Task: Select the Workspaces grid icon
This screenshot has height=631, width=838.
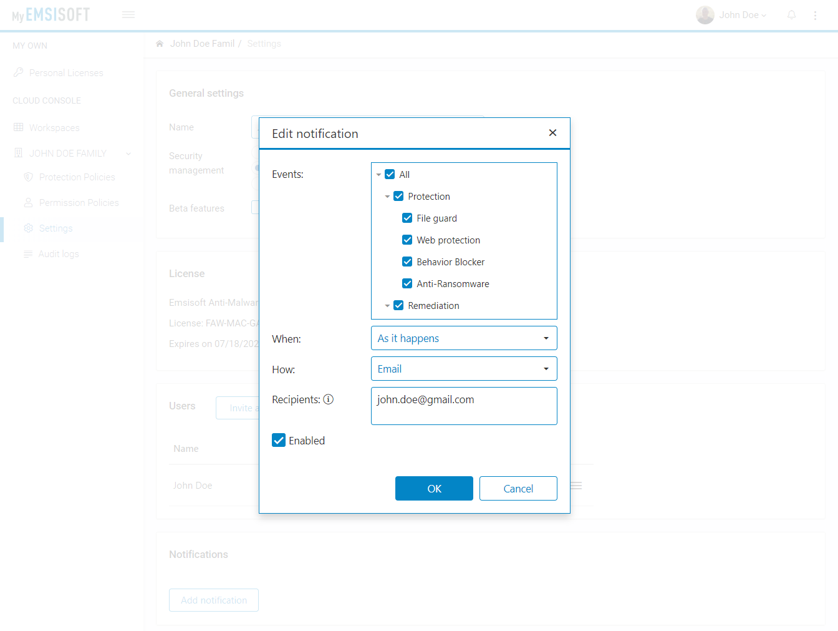Action: point(18,127)
